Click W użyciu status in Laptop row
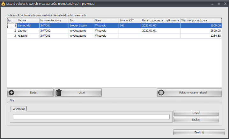 pos(106,31)
